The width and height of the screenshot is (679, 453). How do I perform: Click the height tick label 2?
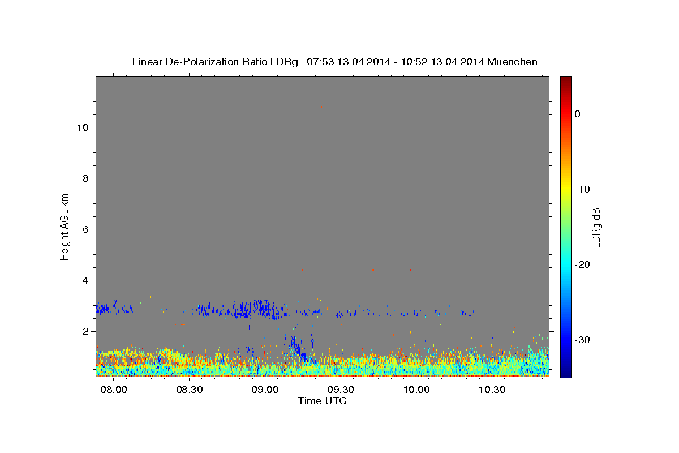click(84, 331)
